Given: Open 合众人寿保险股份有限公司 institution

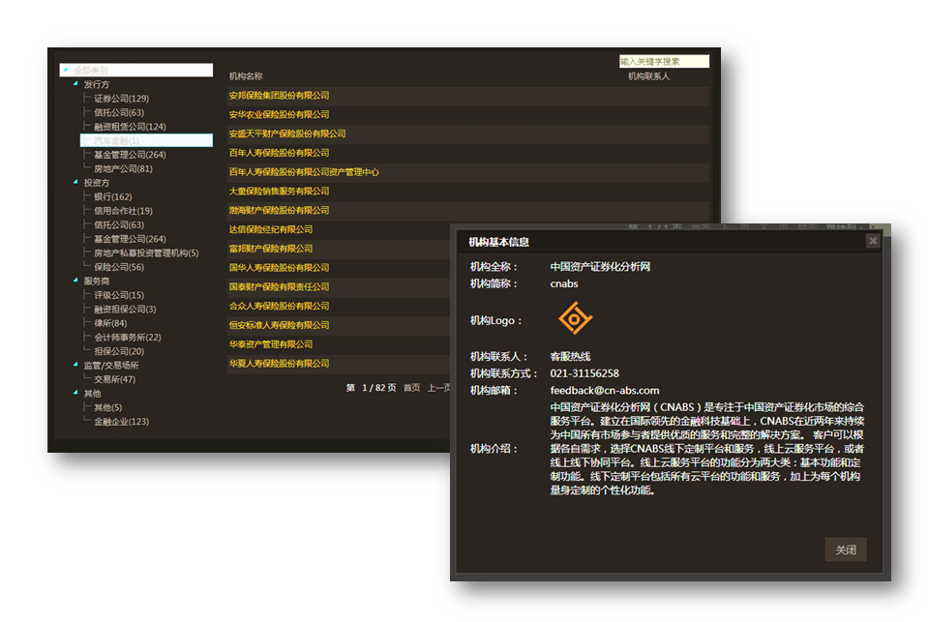Looking at the screenshot, I should tap(279, 306).
